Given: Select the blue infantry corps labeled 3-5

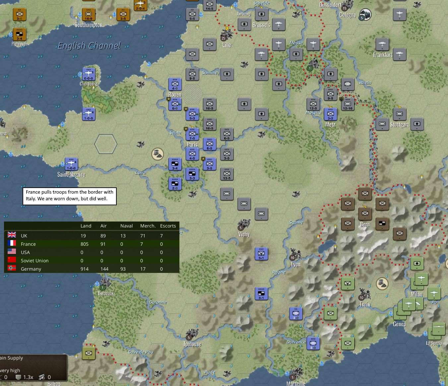Looking at the screenshot, I should click(x=210, y=164).
